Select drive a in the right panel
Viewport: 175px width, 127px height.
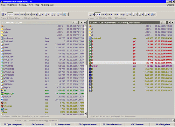click(92, 14)
